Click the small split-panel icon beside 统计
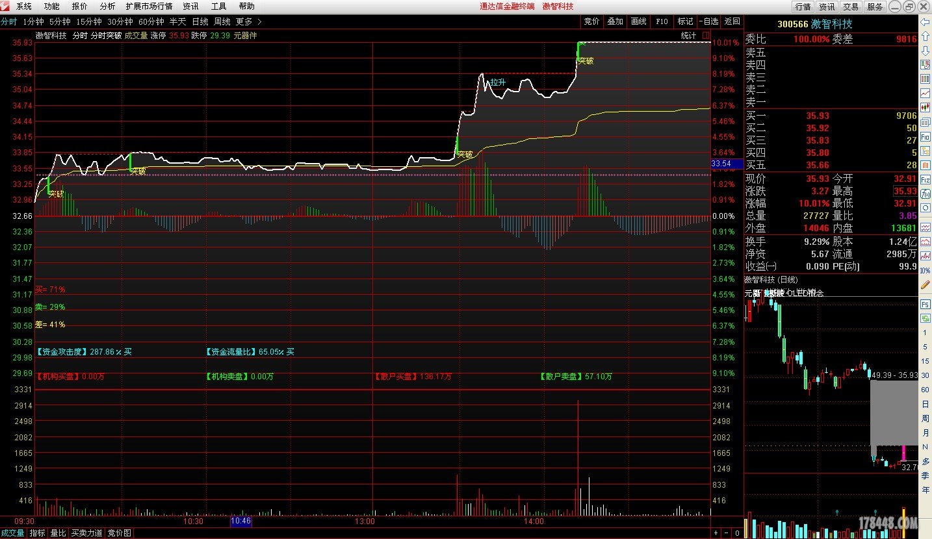 click(706, 35)
